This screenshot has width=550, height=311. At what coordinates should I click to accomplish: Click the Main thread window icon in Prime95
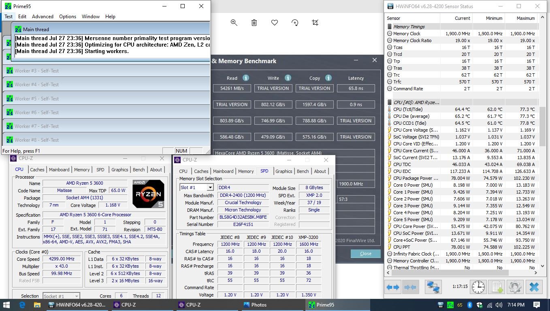[x=18, y=29]
